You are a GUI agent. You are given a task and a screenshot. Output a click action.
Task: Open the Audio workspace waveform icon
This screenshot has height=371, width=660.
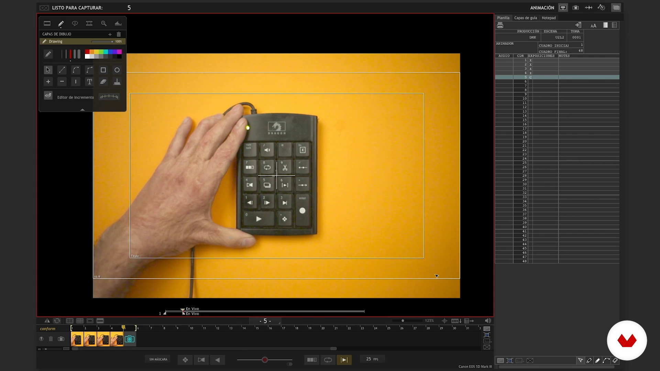click(588, 8)
